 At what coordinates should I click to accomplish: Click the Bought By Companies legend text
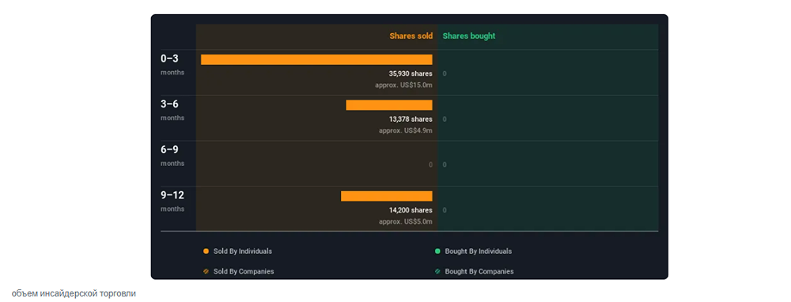[x=479, y=271]
